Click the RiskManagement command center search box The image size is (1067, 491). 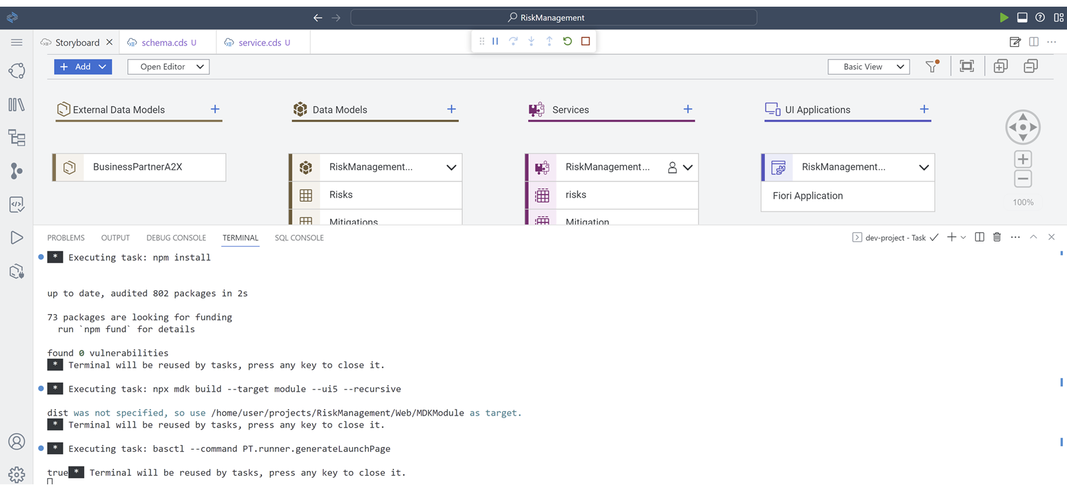tap(554, 17)
